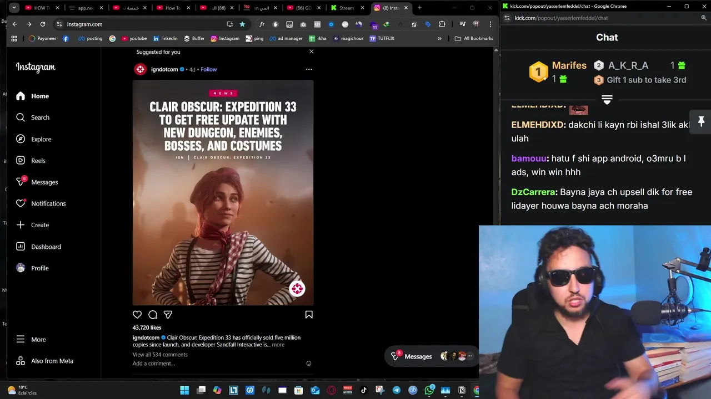Open igndotcom post options menu
Screen dimensions: 711x399
click(309, 69)
